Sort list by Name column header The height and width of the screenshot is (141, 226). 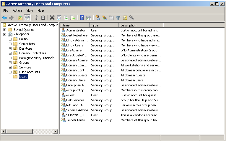pos(74,25)
